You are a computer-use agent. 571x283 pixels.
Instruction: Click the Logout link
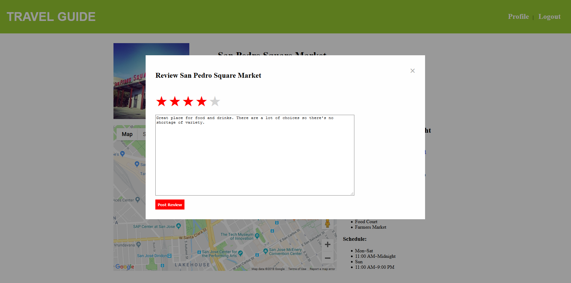coord(549,16)
